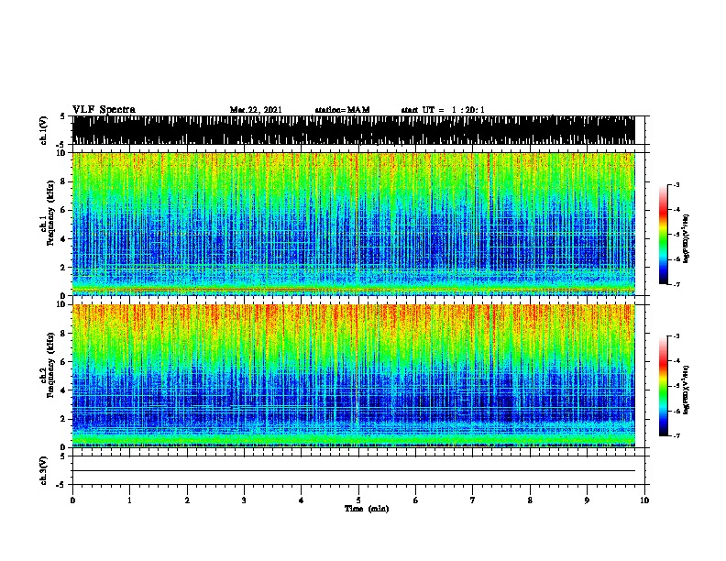Click the lower color bar's log(PSD) unit label
The height and width of the screenshot is (561, 726).
click(x=686, y=390)
